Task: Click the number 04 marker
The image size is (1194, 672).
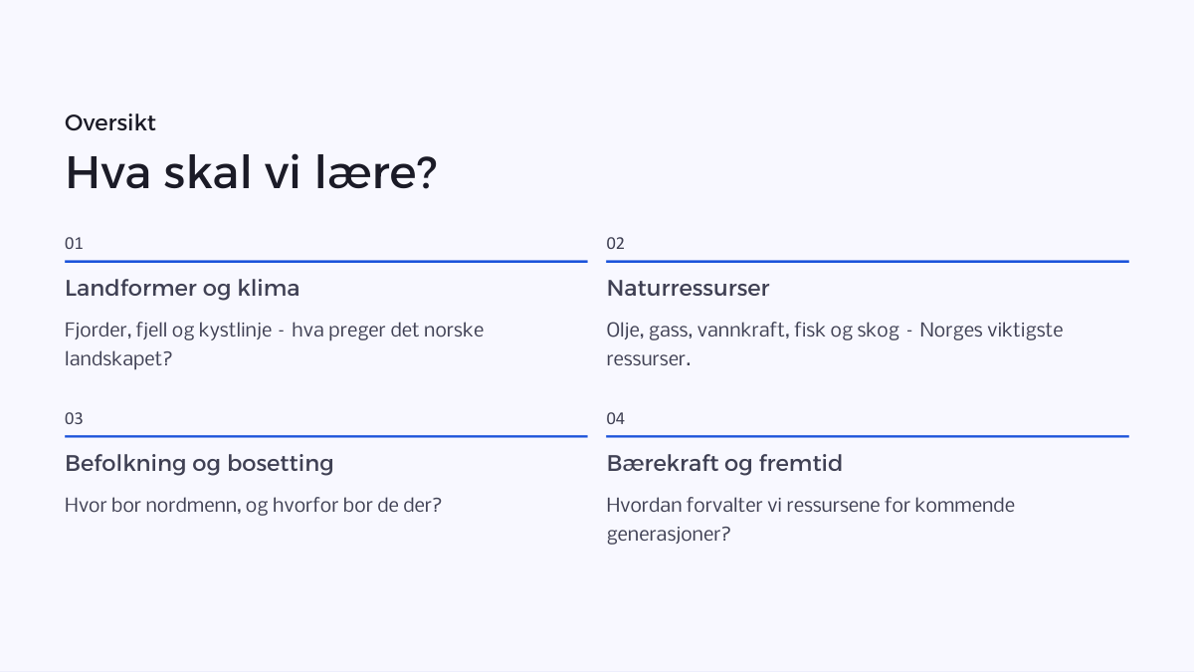Action: coord(616,419)
